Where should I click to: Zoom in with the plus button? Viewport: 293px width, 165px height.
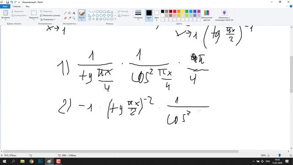tap(291, 155)
